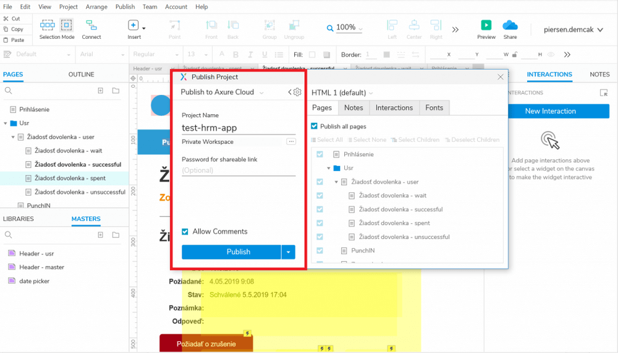
Task: Click the blue Publish button
Action: coord(231,252)
